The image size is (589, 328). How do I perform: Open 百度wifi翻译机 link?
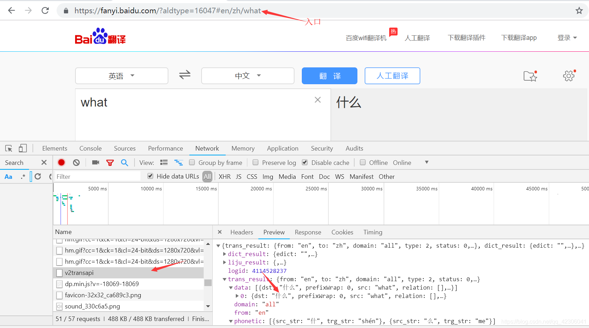tap(366, 38)
